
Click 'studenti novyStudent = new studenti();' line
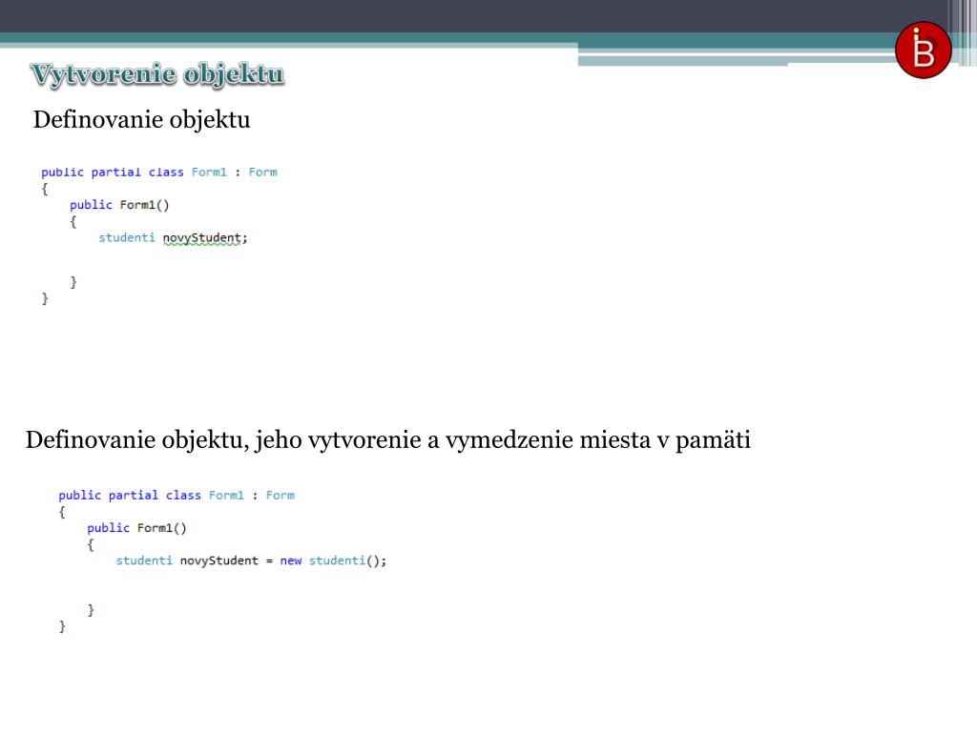click(x=251, y=560)
